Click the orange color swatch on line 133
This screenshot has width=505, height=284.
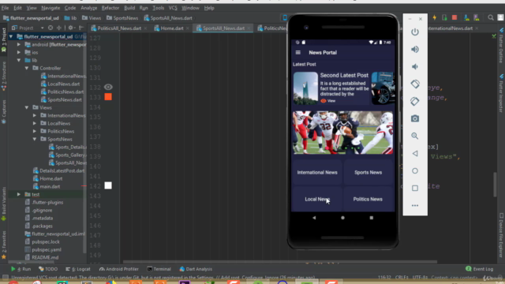point(108,96)
